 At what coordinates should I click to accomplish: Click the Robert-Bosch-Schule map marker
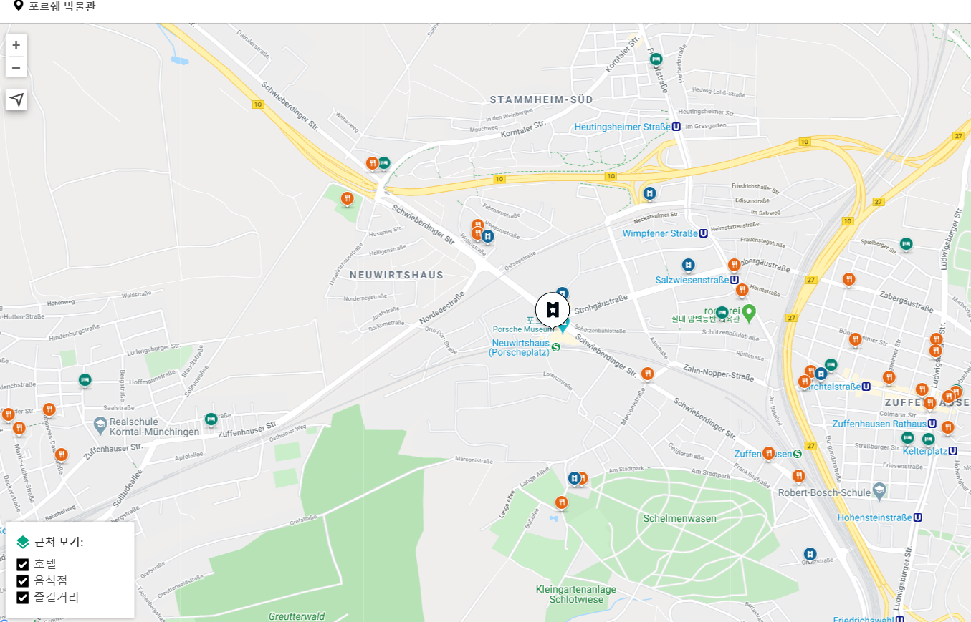[879, 491]
